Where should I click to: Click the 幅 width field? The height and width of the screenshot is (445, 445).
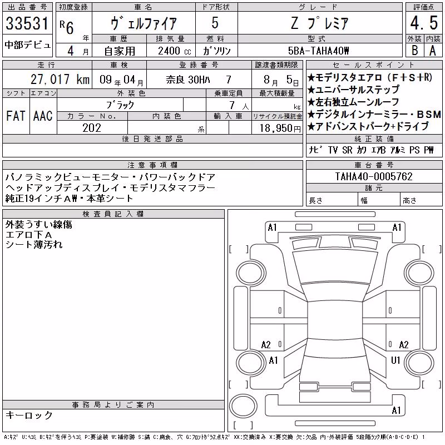(379, 200)
